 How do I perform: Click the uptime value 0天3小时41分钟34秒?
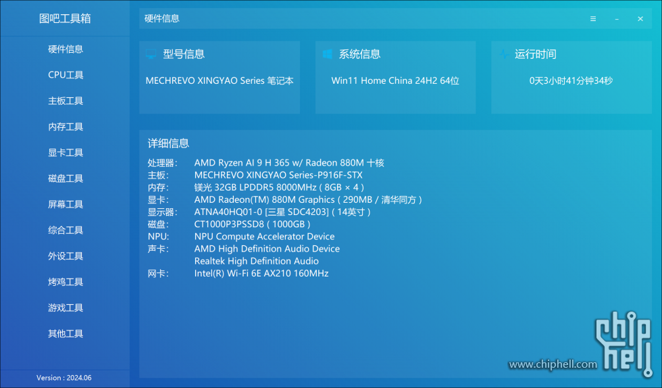571,80
